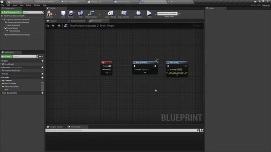Toggle BaseTurnRate variable visibility eye

42,84
